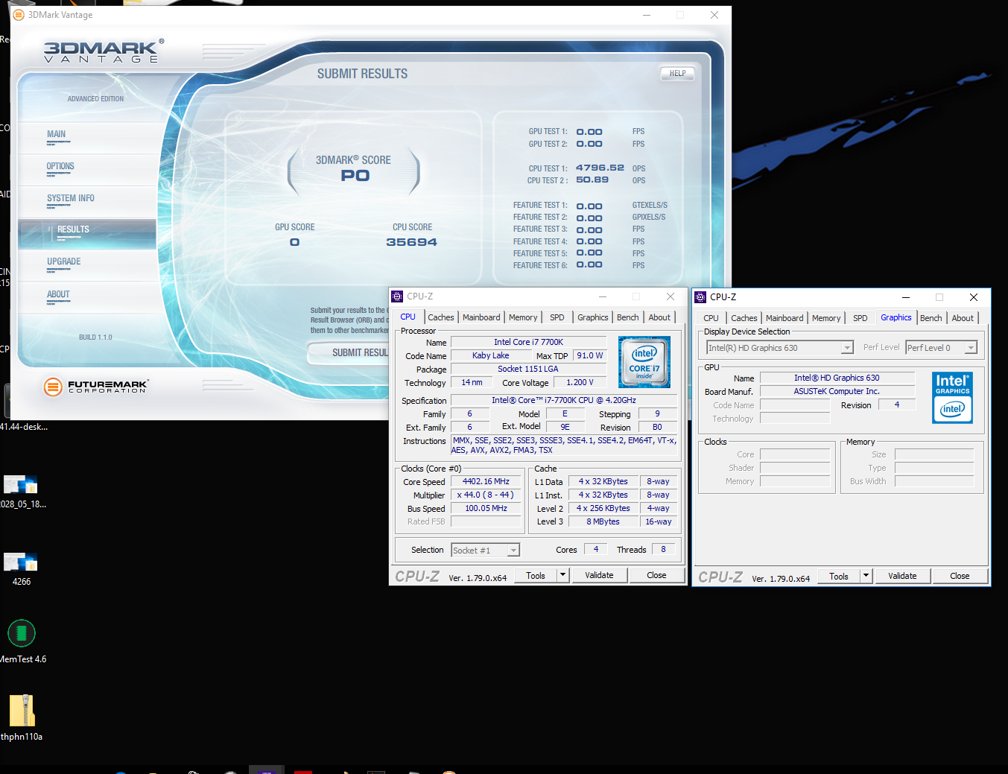
Task: Select CPU tab in left CPU-Z
Action: pyautogui.click(x=408, y=317)
